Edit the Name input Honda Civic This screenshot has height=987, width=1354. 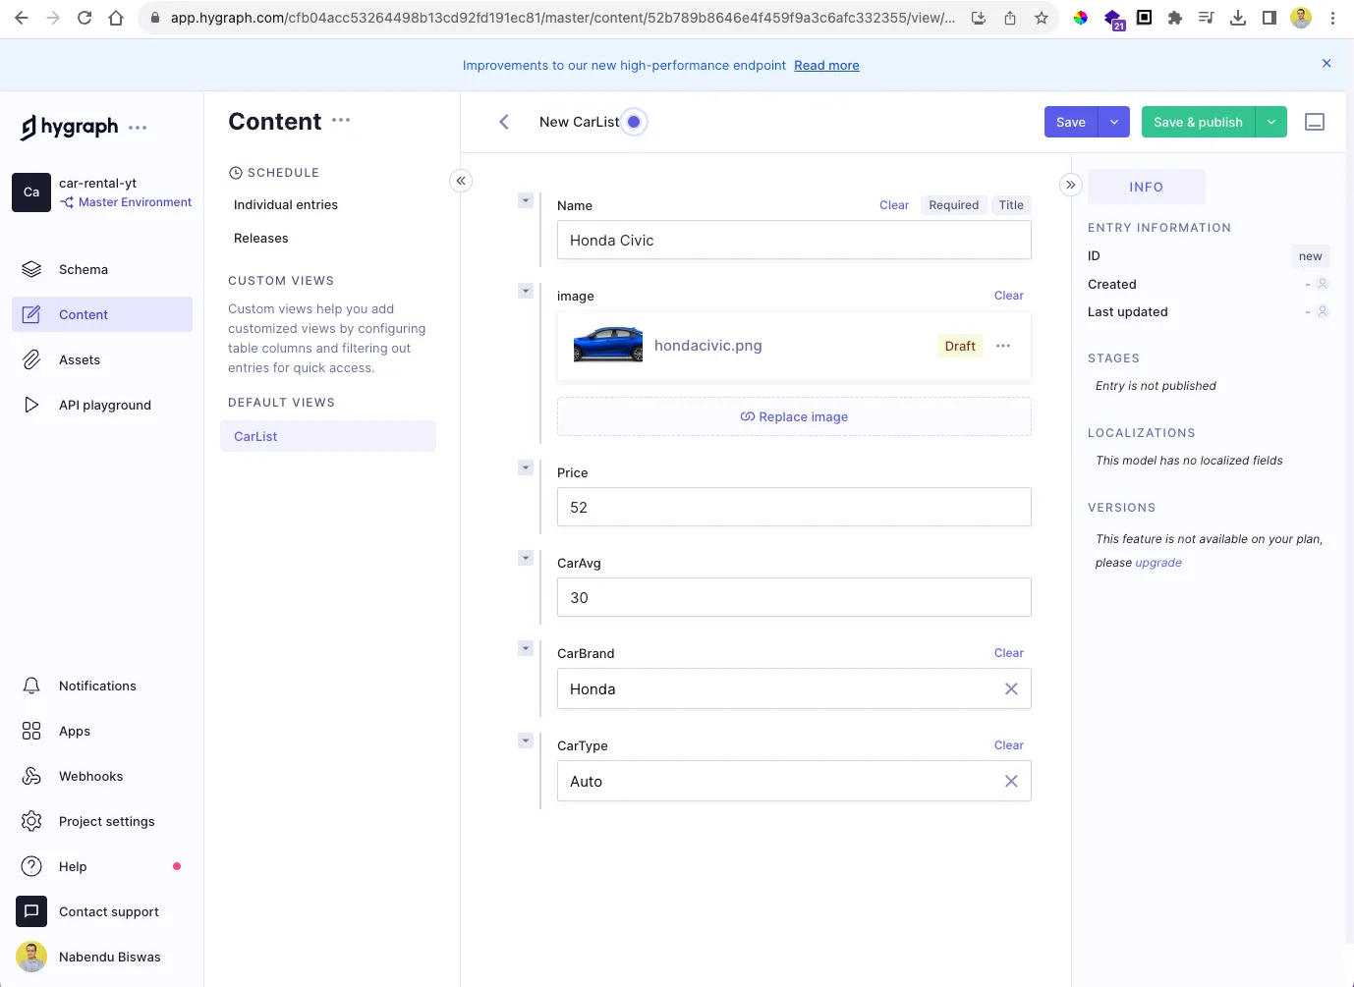tap(794, 240)
